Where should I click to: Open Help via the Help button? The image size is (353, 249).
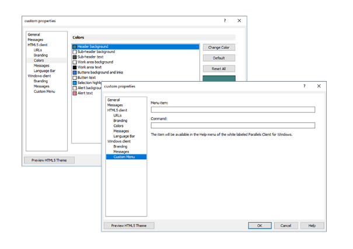pyautogui.click(x=312, y=226)
